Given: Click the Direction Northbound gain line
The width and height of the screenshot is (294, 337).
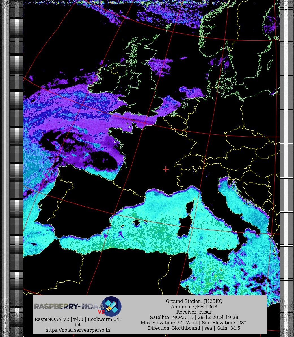Looking at the screenshot, I should [194, 328].
